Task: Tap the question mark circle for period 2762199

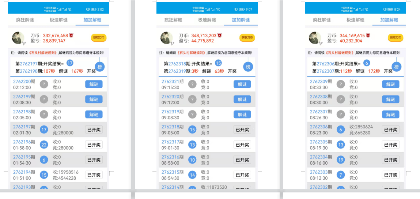Action: [x=44, y=99]
